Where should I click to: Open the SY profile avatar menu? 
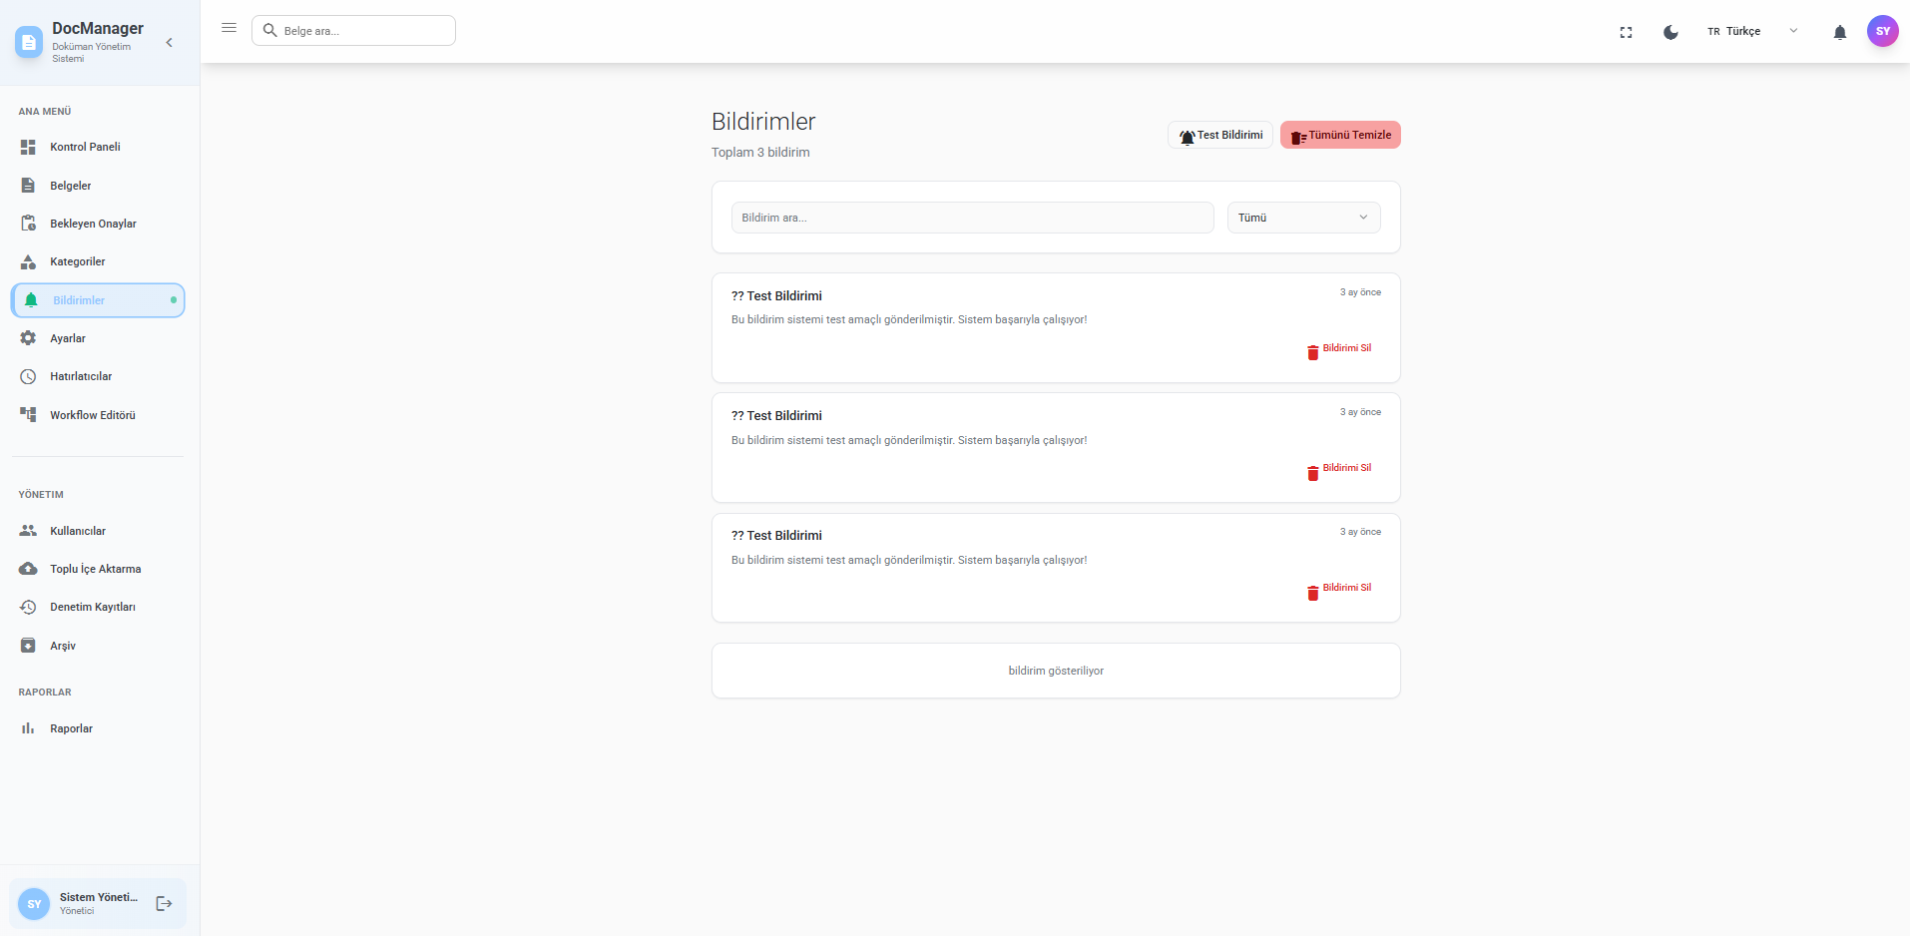pos(1883,31)
